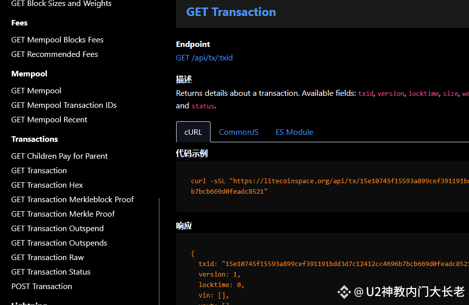This screenshot has width=469, height=305.
Task: Open GET Mempool Recent entry
Action: coord(49,120)
